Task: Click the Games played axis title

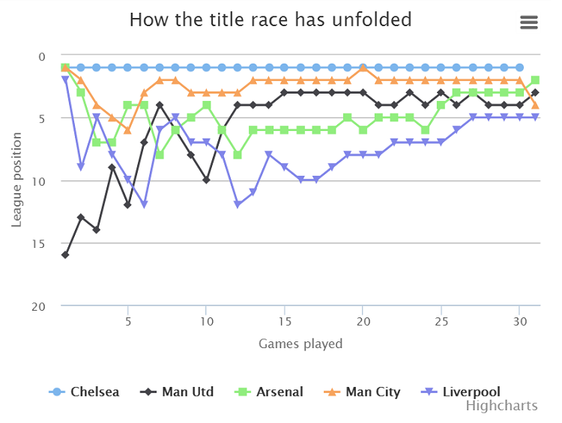Action: 300,344
